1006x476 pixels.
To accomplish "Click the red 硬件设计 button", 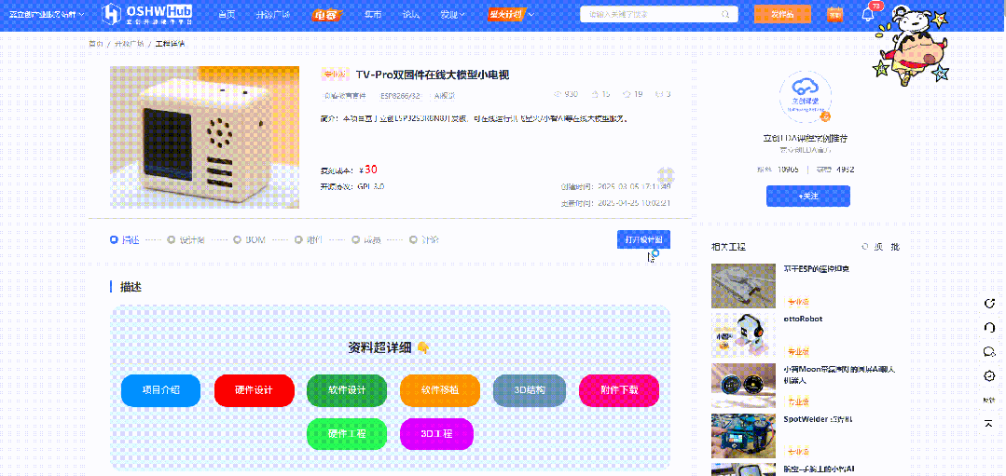I will [255, 390].
